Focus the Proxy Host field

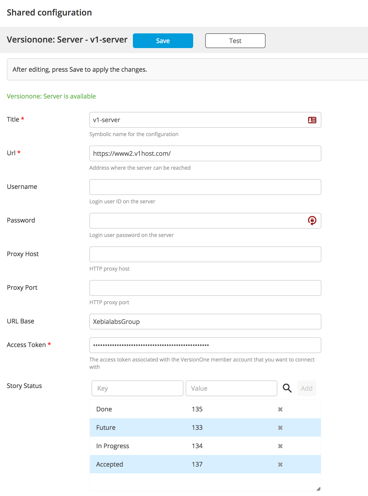tap(205, 254)
